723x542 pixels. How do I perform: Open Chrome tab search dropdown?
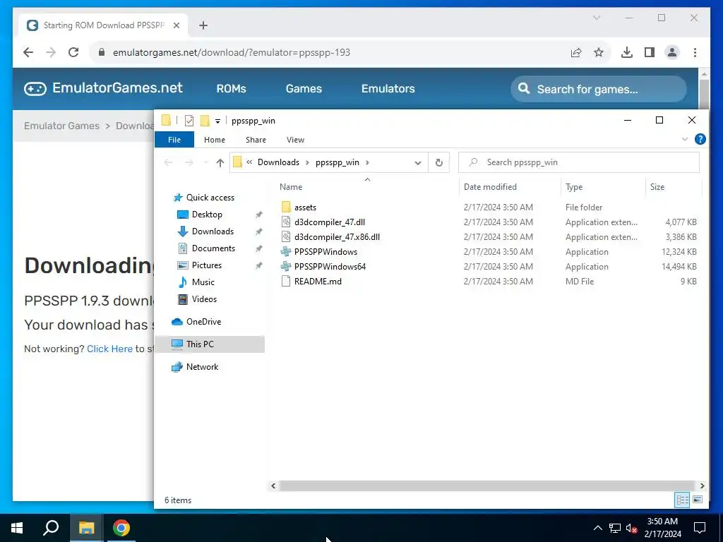point(596,18)
